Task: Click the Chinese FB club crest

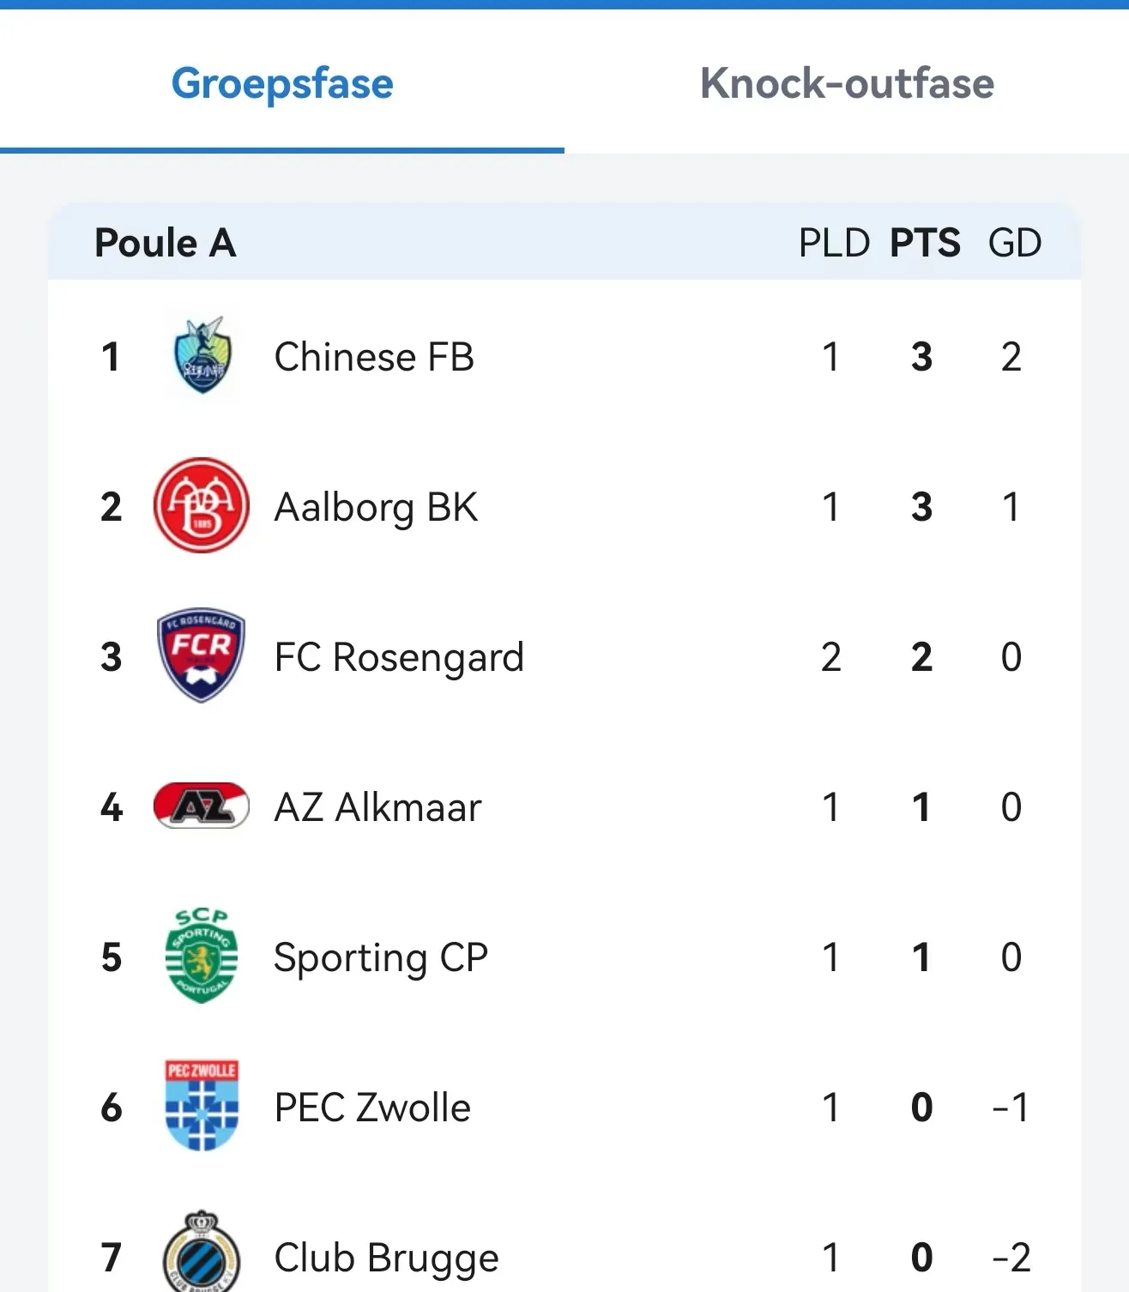Action: 202,356
